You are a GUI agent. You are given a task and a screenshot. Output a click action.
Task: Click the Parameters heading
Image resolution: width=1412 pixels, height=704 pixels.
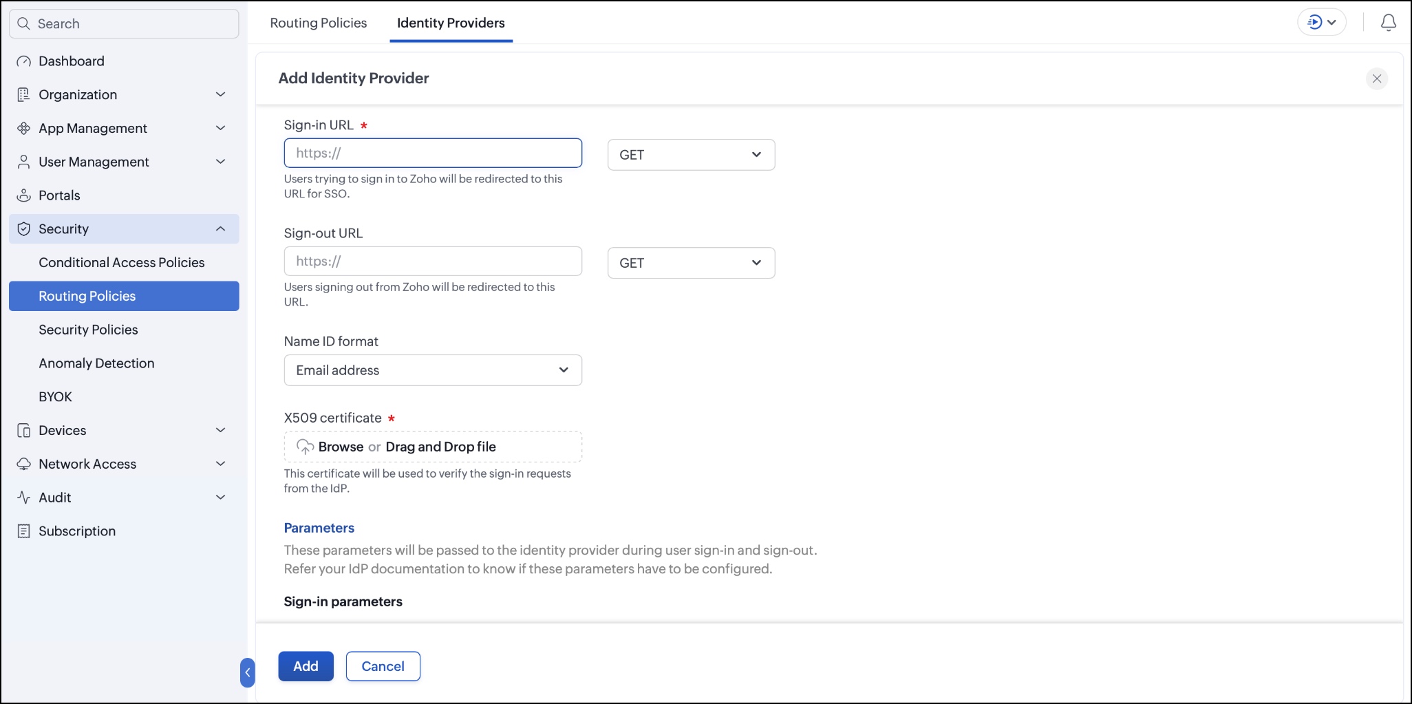coord(319,528)
